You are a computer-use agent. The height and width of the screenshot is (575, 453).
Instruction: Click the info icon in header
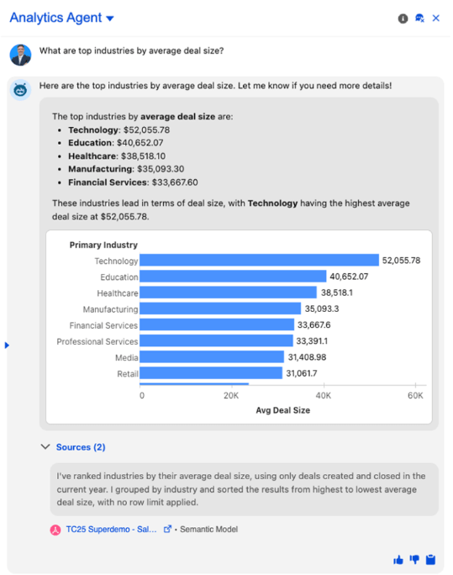[x=403, y=18]
